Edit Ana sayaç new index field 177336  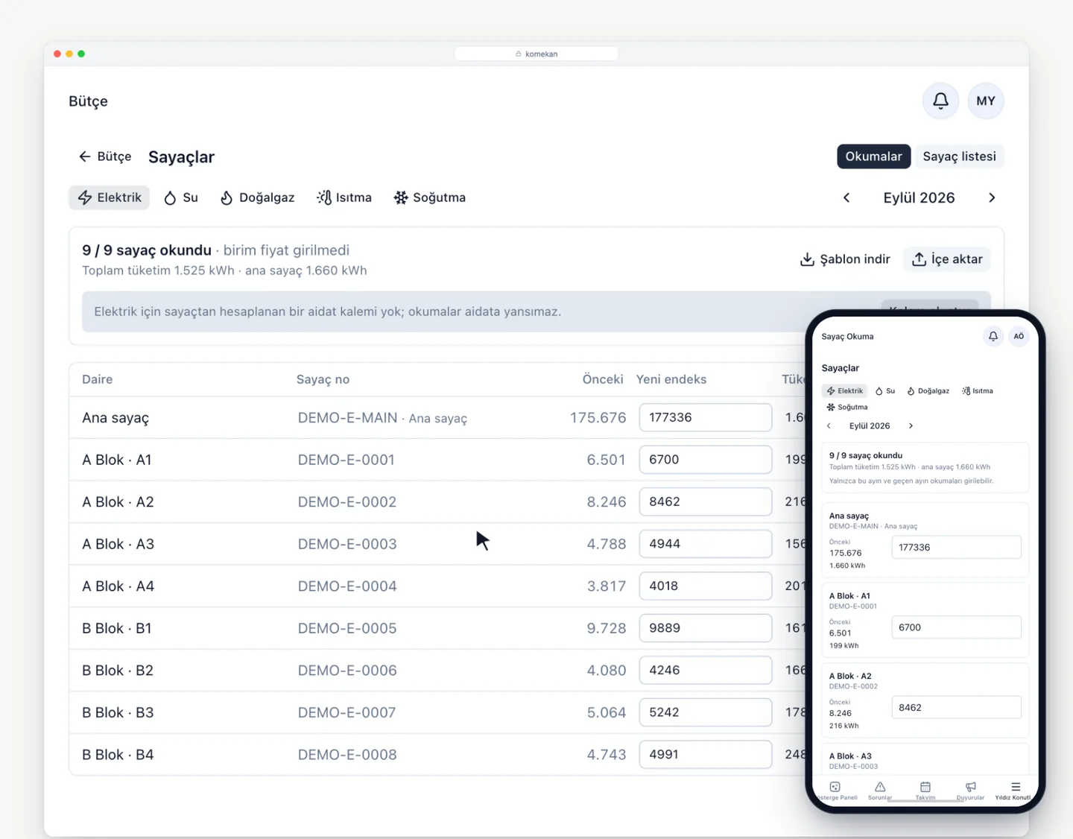point(705,417)
